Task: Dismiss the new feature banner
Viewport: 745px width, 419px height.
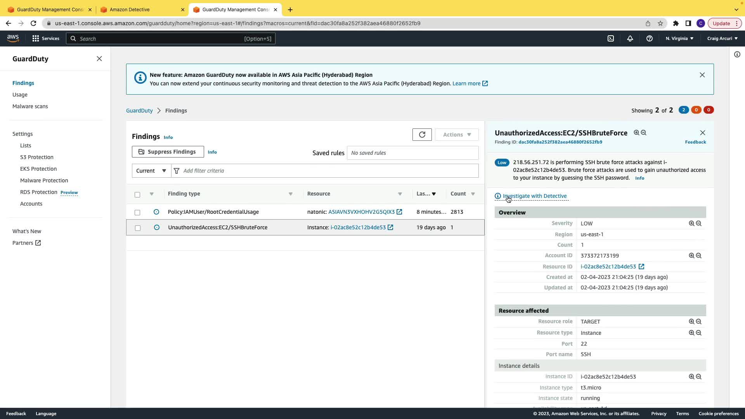Action: [702, 75]
